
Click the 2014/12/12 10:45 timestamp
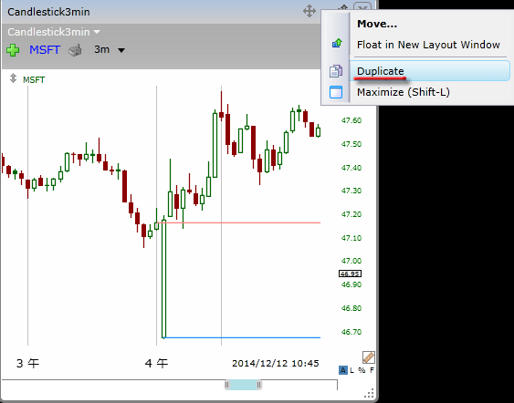pyautogui.click(x=276, y=364)
